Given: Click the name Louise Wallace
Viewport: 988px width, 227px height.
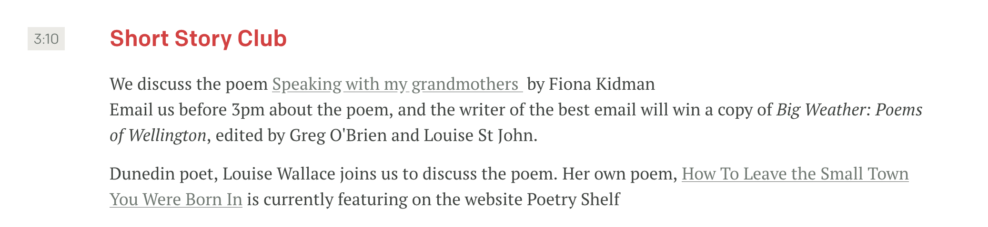Looking at the screenshot, I should (279, 174).
